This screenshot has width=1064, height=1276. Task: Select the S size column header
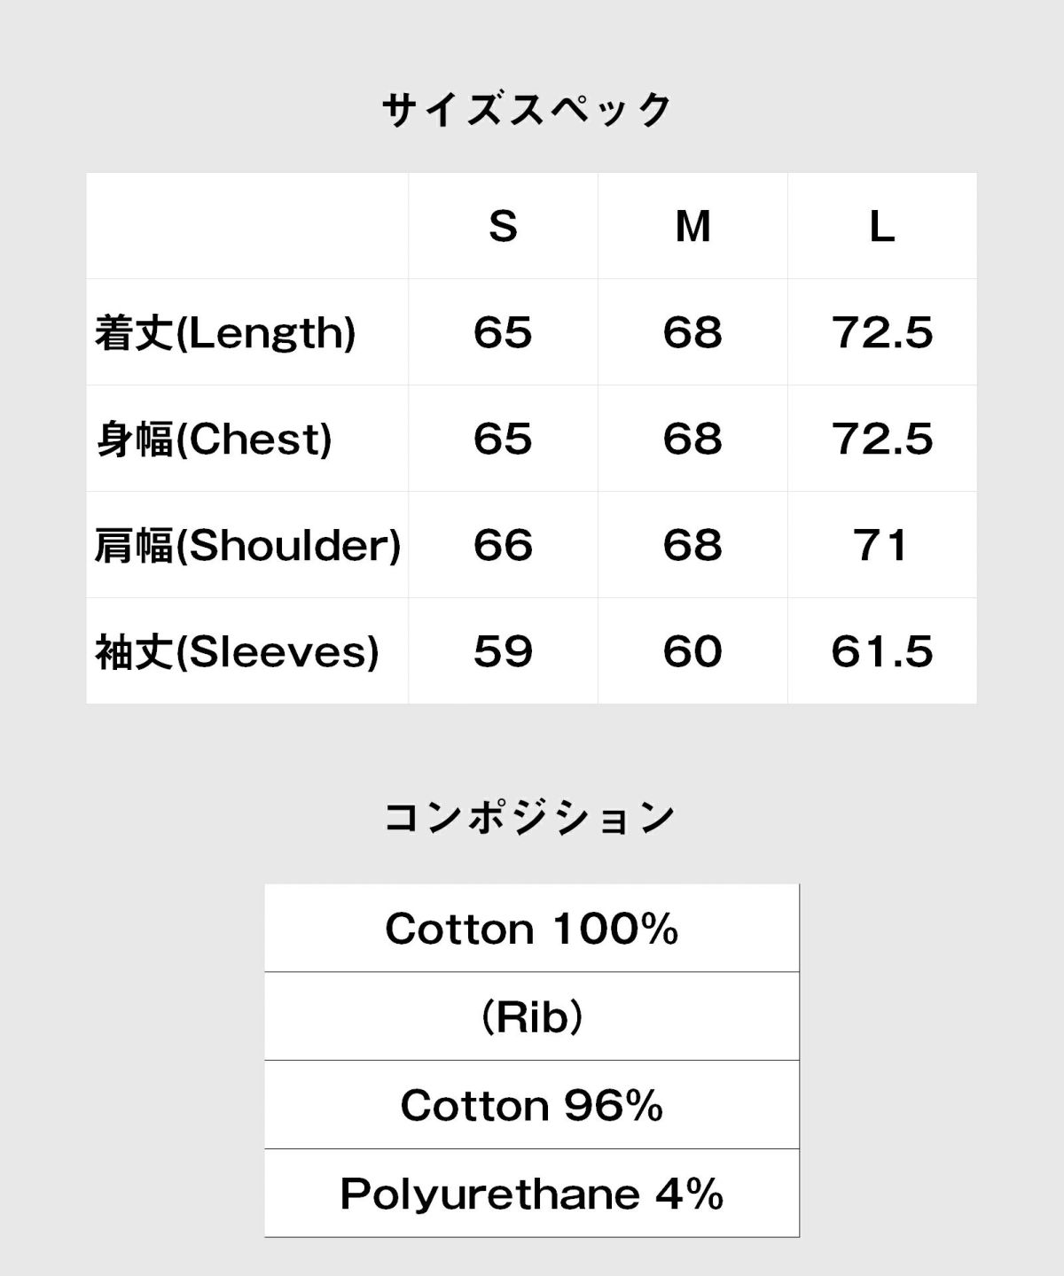503,226
